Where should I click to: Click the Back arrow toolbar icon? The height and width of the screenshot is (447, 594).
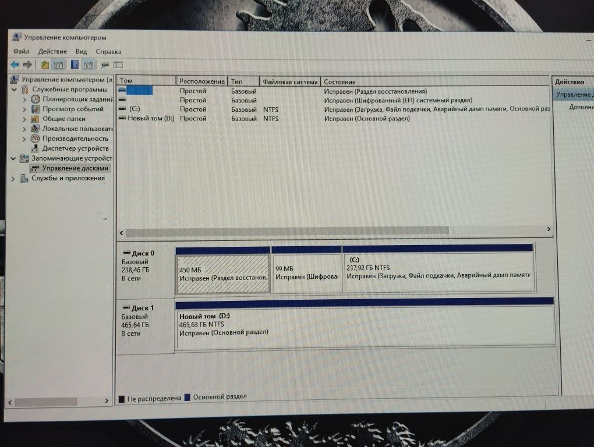(15, 65)
